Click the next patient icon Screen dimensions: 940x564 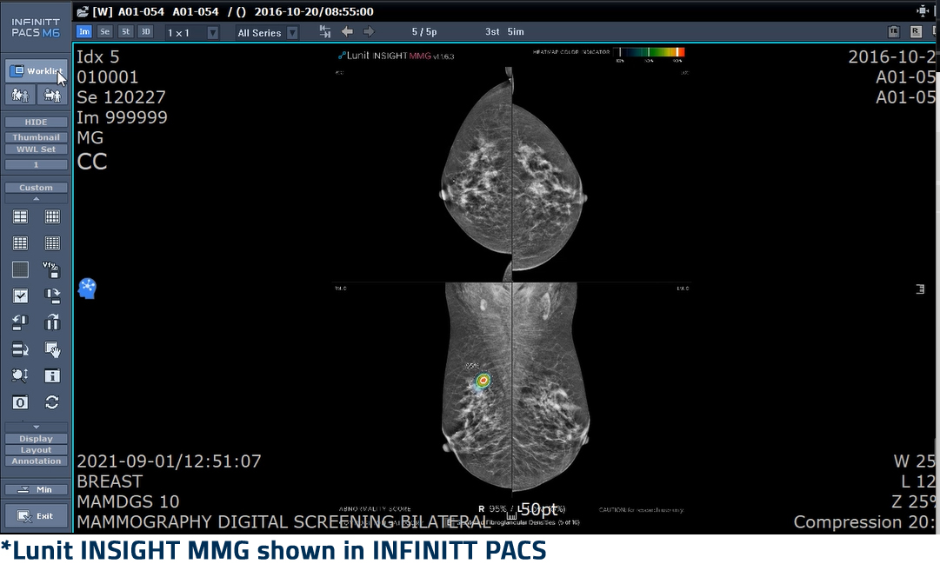[x=52, y=95]
